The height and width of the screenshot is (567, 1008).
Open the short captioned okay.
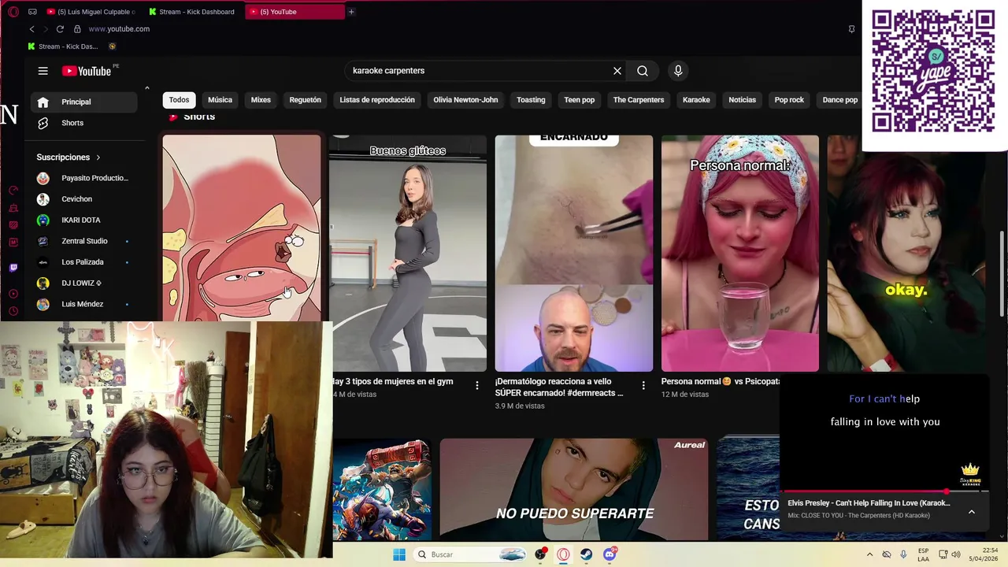coord(906,253)
